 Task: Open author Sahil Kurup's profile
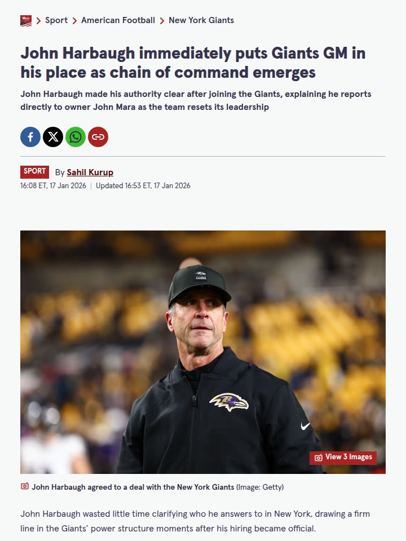coord(90,172)
